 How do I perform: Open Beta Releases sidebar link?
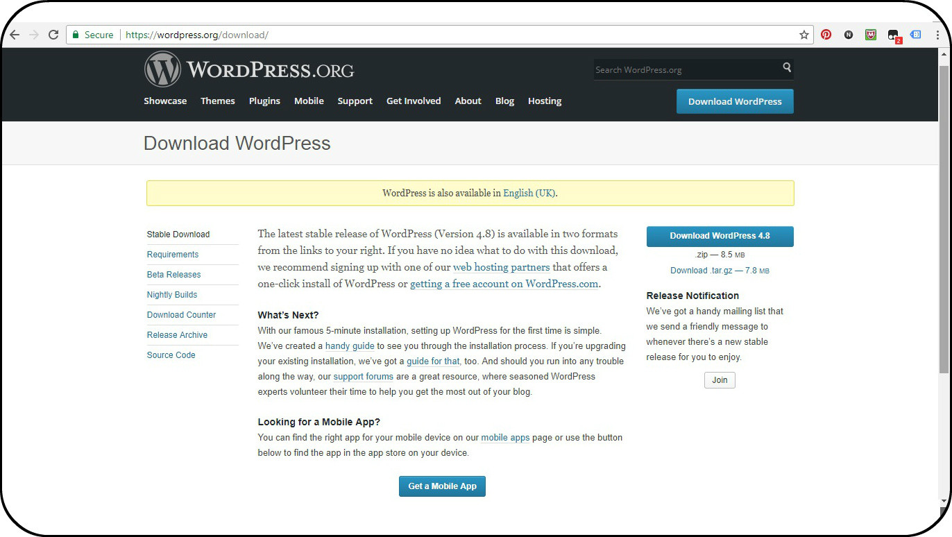click(173, 275)
